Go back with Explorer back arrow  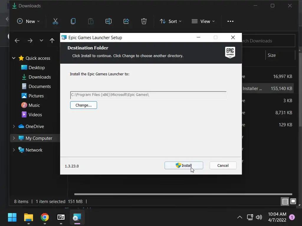(x=17, y=41)
